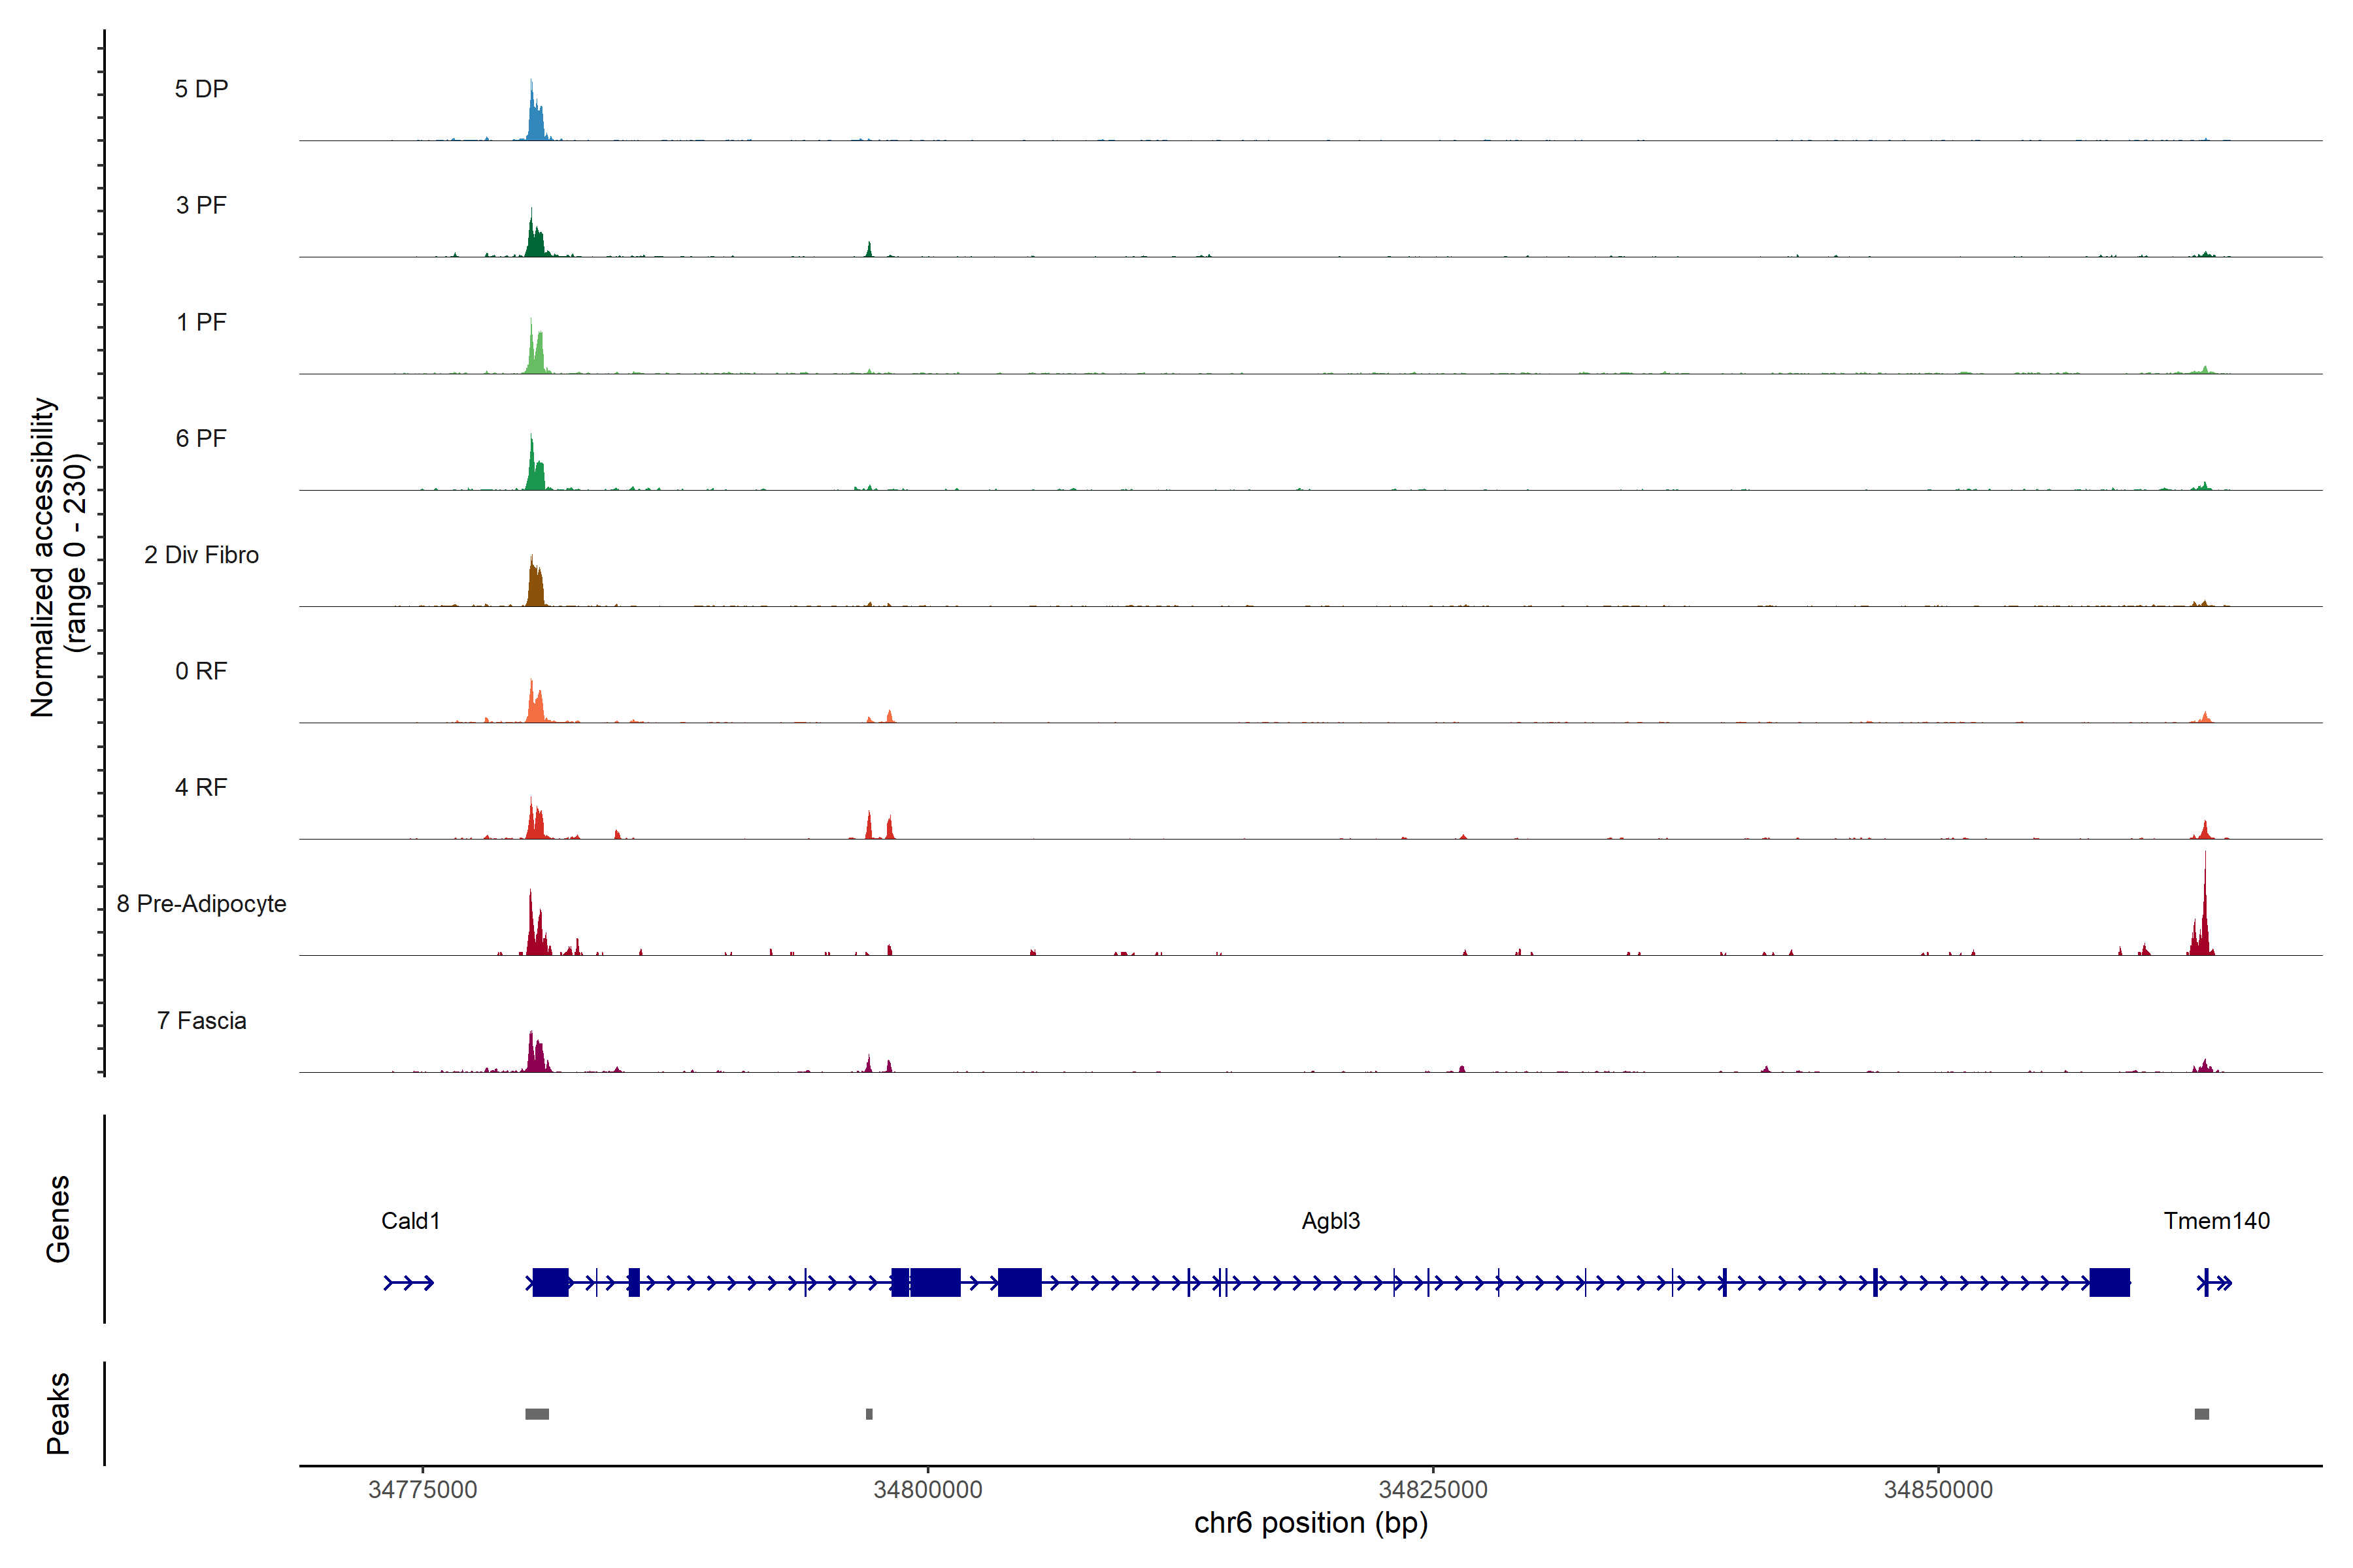Click the Cald1 gene label
The image size is (2353, 1568).
(x=410, y=1221)
